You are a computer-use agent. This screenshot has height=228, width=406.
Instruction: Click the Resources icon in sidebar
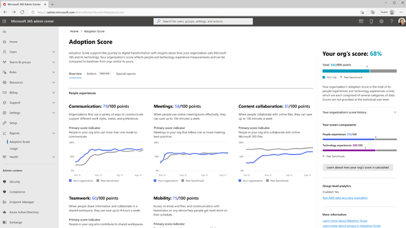point(5,83)
